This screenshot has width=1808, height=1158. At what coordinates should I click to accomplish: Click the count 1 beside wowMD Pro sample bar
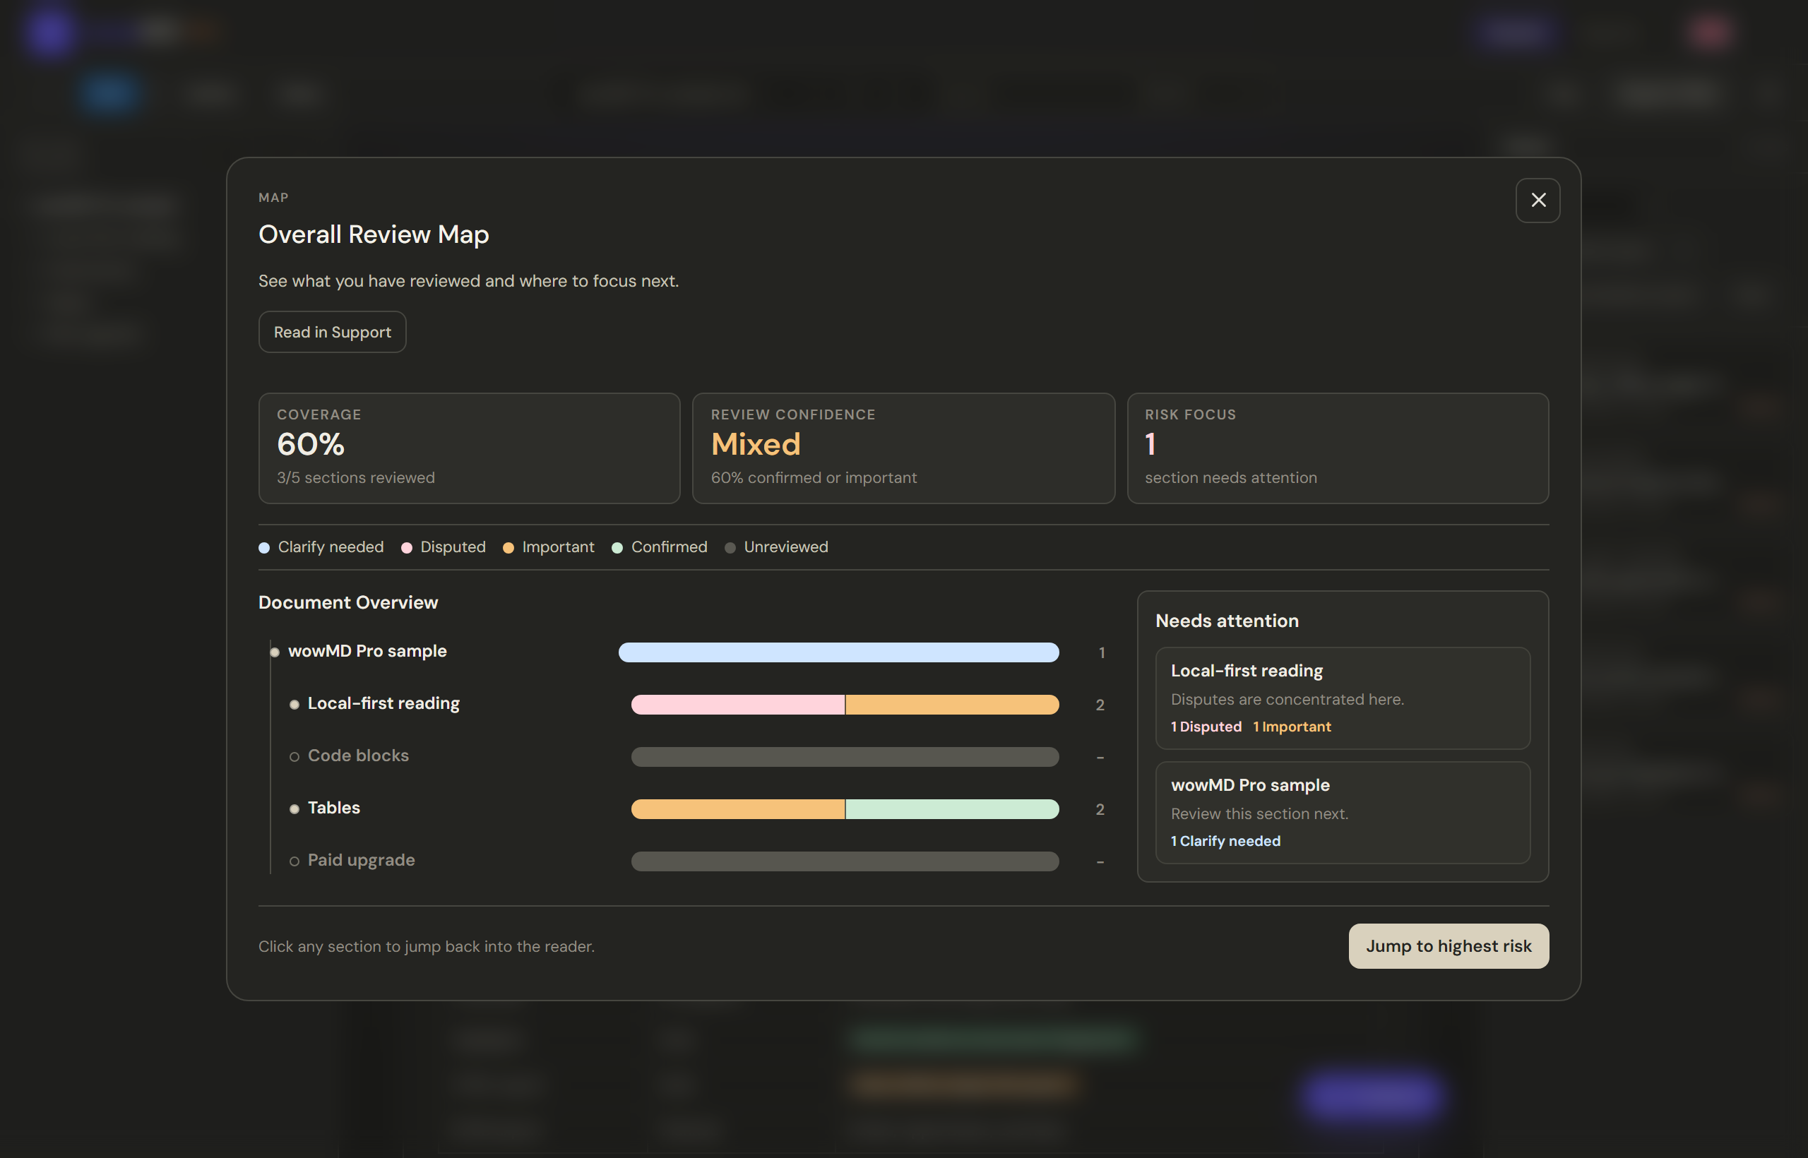point(1101,652)
